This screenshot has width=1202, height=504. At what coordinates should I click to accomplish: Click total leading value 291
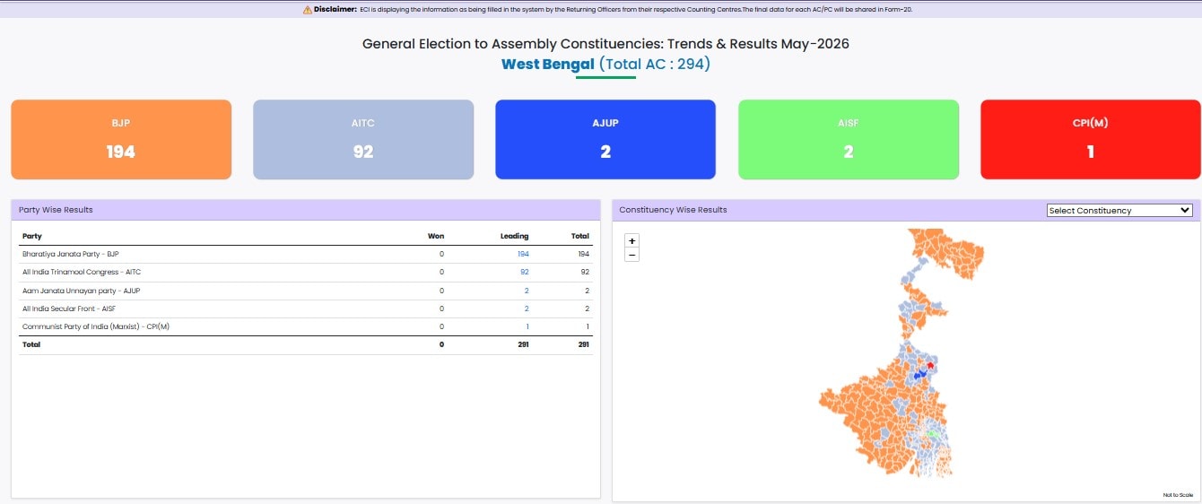tap(523, 344)
